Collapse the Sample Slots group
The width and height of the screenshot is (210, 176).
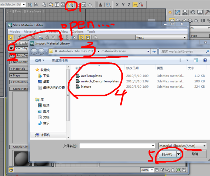pos(19,147)
